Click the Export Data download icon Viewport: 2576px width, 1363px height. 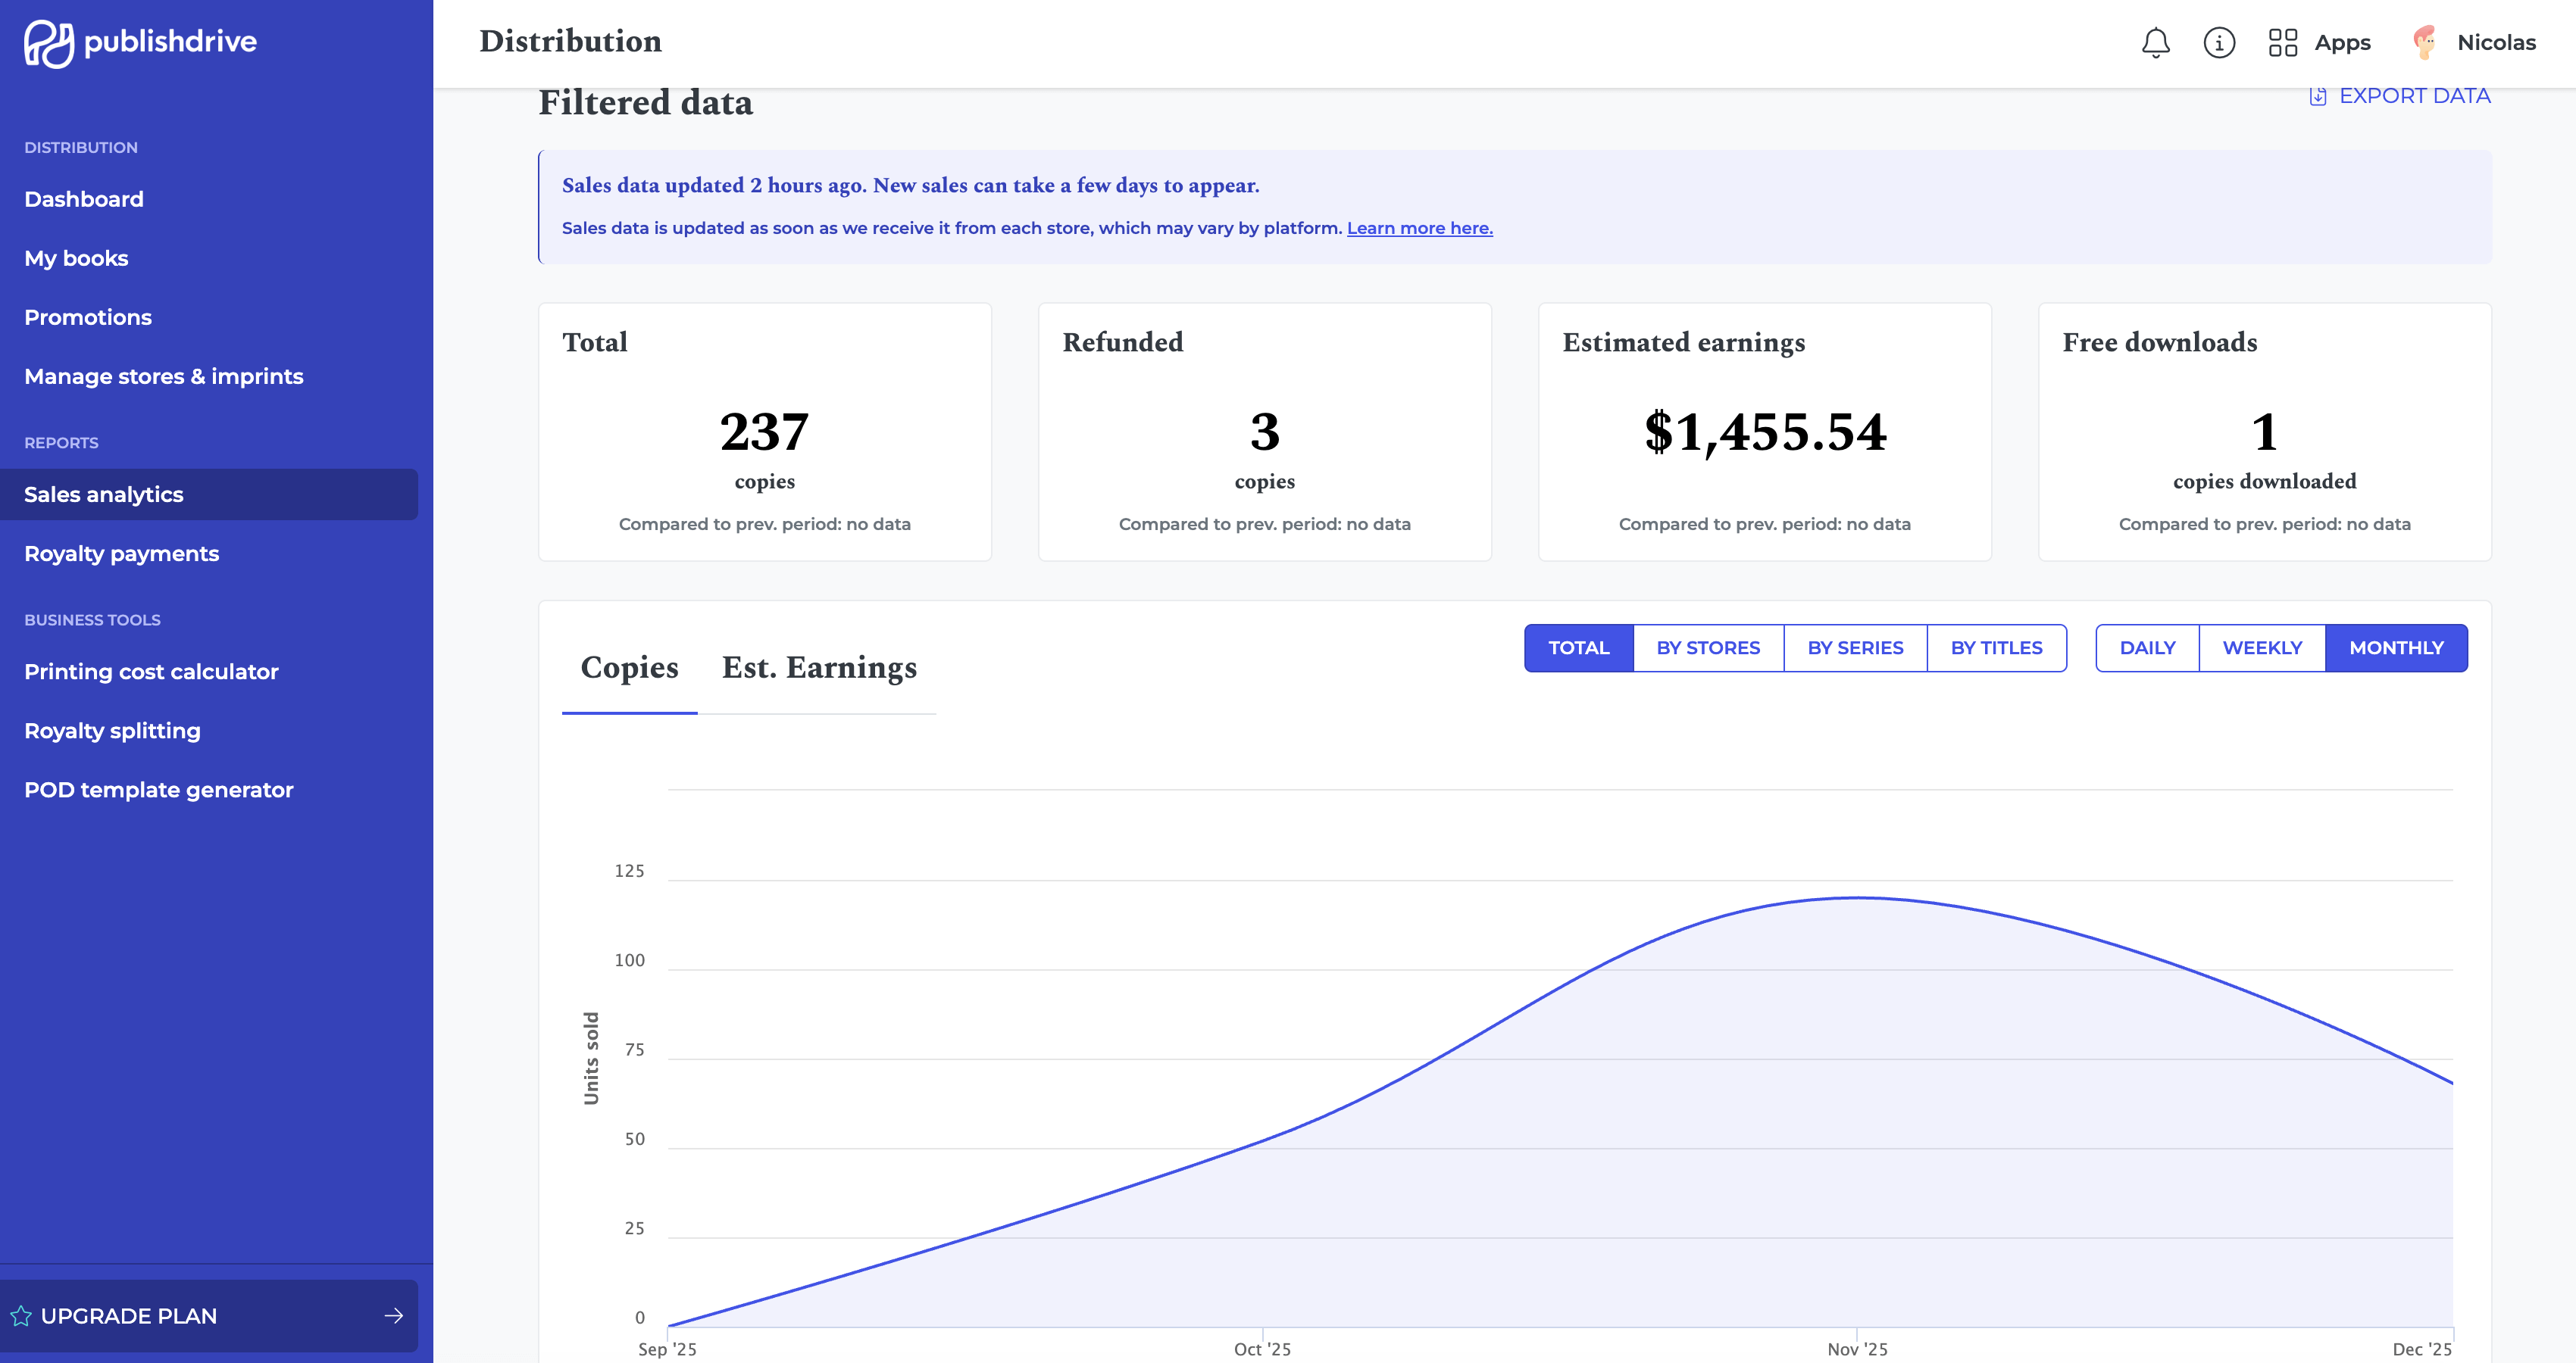2318,96
